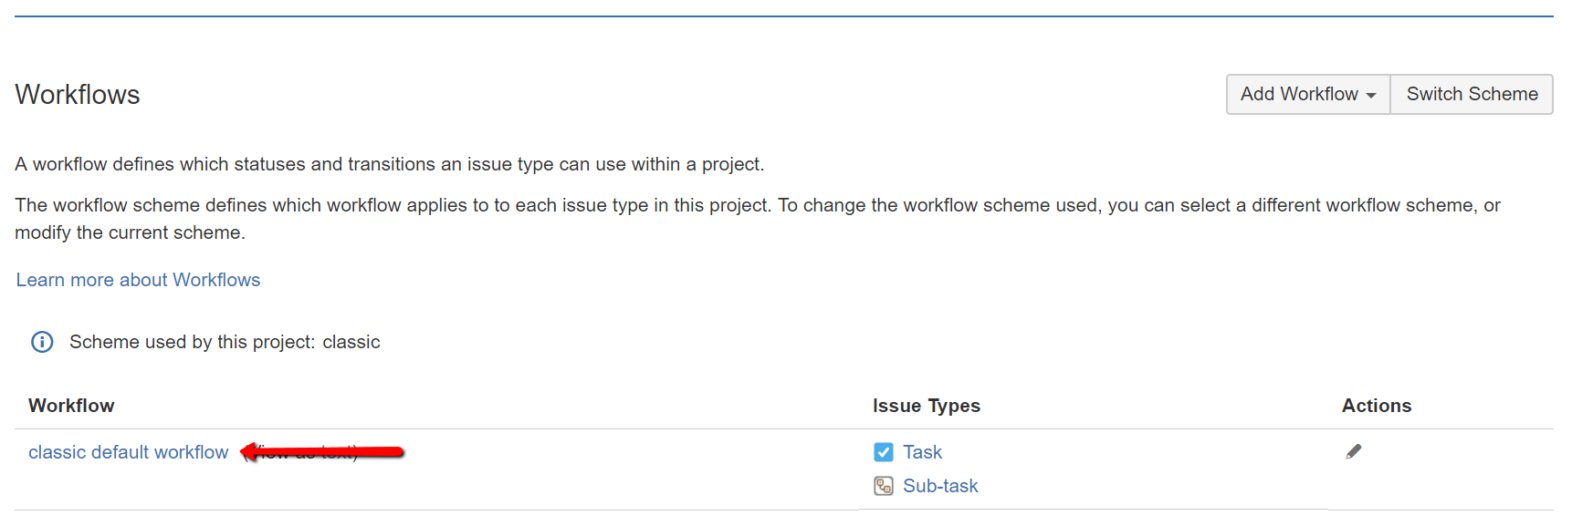The width and height of the screenshot is (1572, 526).
Task: Open the classic default workflow link
Action: click(129, 452)
